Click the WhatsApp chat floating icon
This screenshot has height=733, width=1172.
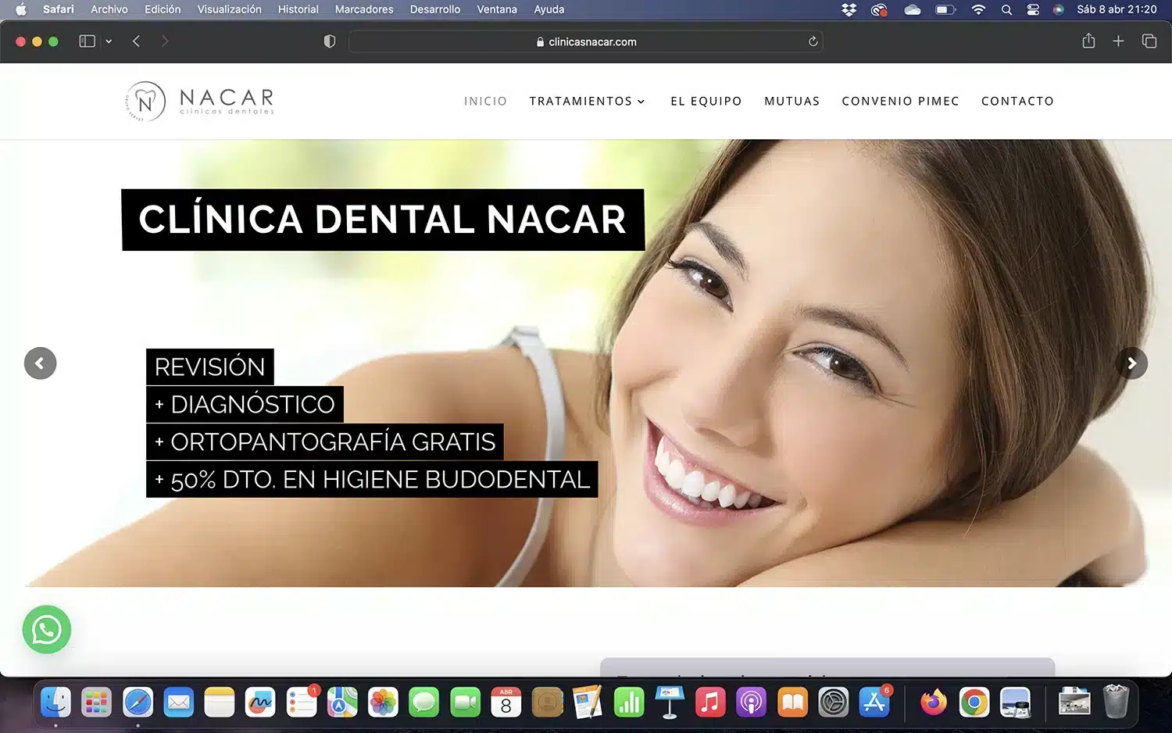pyautogui.click(x=47, y=630)
